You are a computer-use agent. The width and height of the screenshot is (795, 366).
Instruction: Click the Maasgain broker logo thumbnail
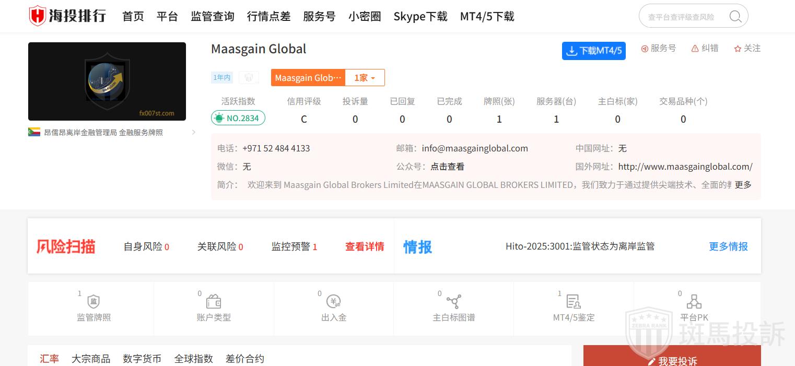pyautogui.click(x=107, y=81)
